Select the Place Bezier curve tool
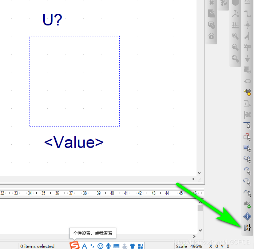The image size is (254, 249). tap(247, 193)
